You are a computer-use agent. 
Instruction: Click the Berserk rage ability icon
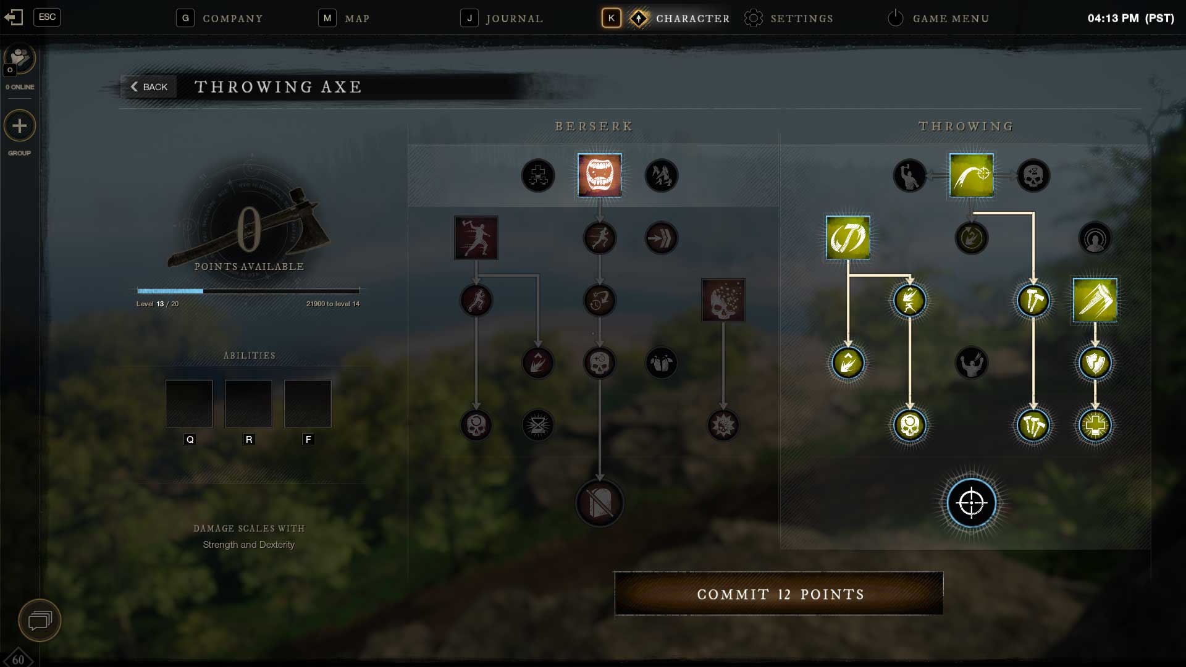[600, 175]
